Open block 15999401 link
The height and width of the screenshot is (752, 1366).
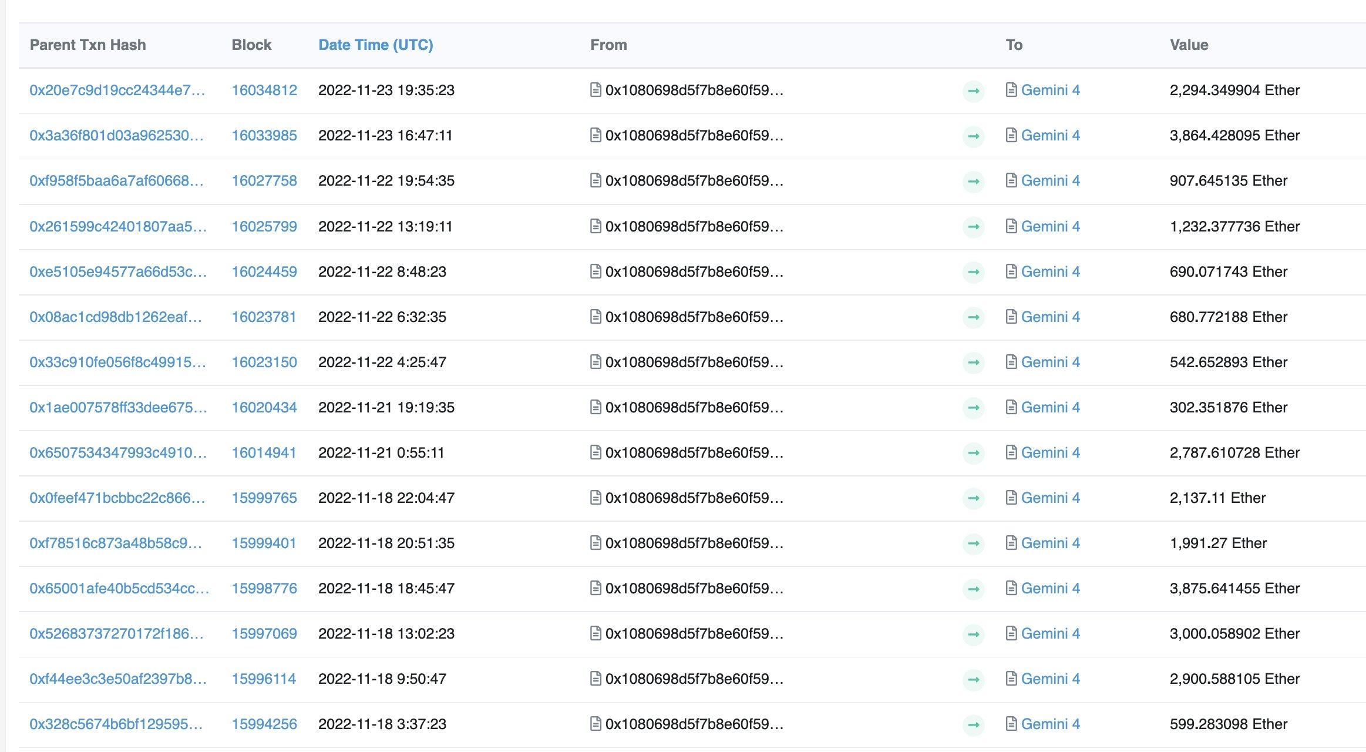263,543
